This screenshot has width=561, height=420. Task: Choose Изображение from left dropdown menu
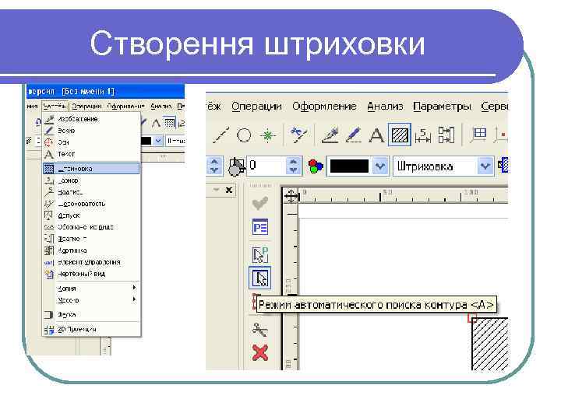tap(91, 119)
